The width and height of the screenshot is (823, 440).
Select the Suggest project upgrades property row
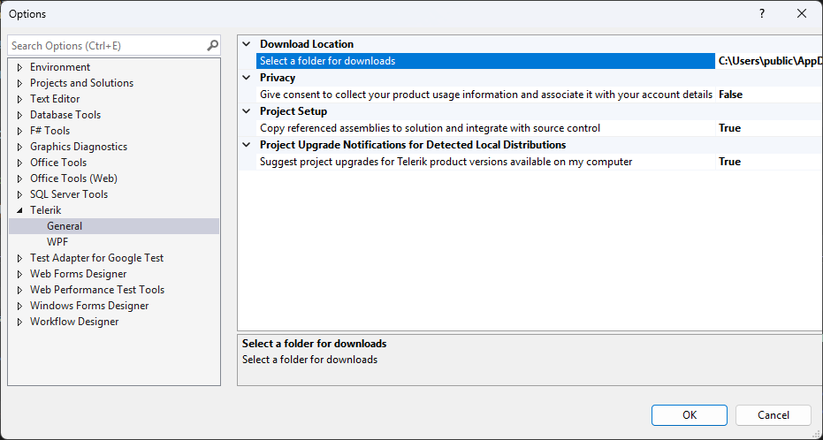tap(485, 162)
